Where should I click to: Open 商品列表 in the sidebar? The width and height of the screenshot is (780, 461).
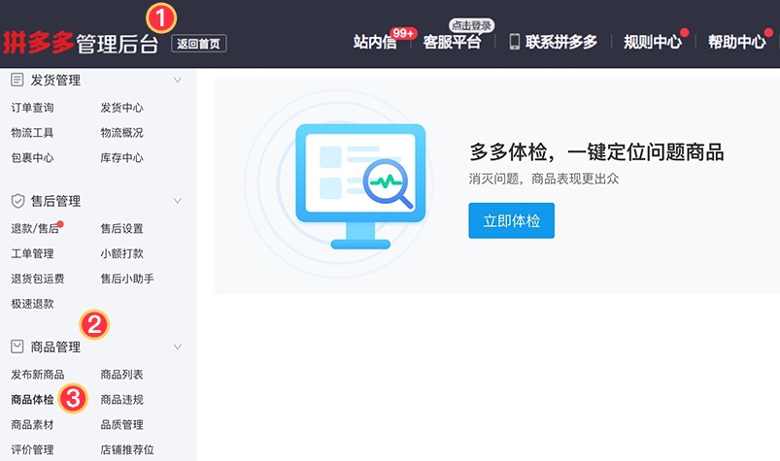coord(121,375)
